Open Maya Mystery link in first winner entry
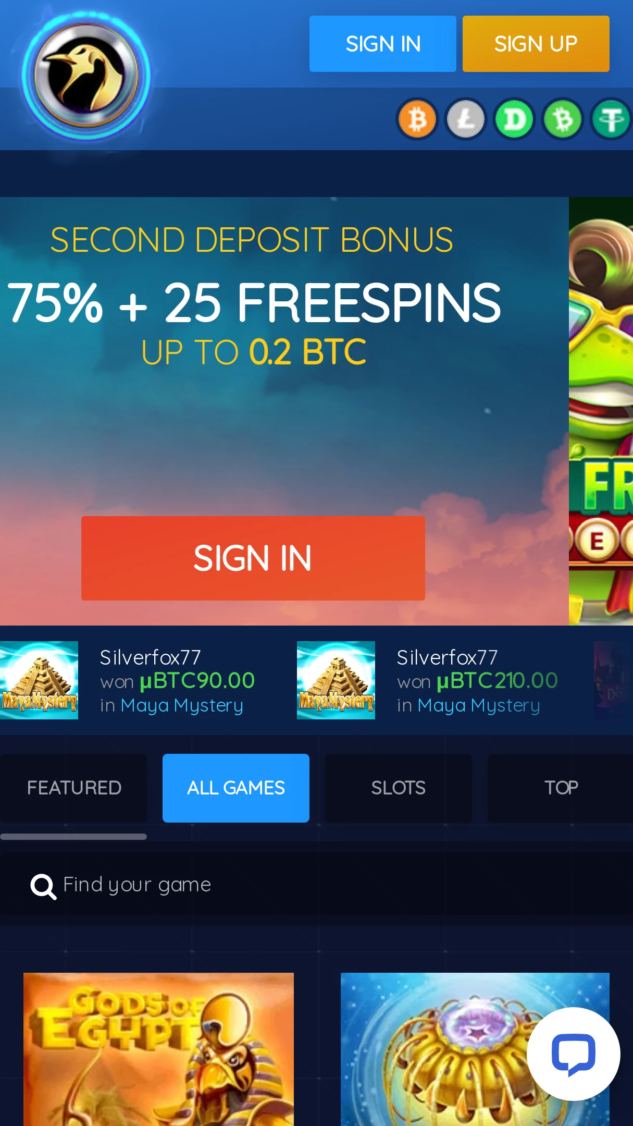The image size is (633, 1126). (182, 705)
